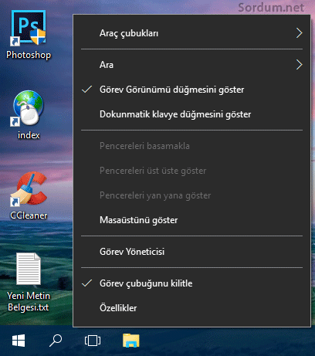Viewport: 315px width, 356px height.
Task: Open Özellikler from the context menu
Action: [191, 308]
